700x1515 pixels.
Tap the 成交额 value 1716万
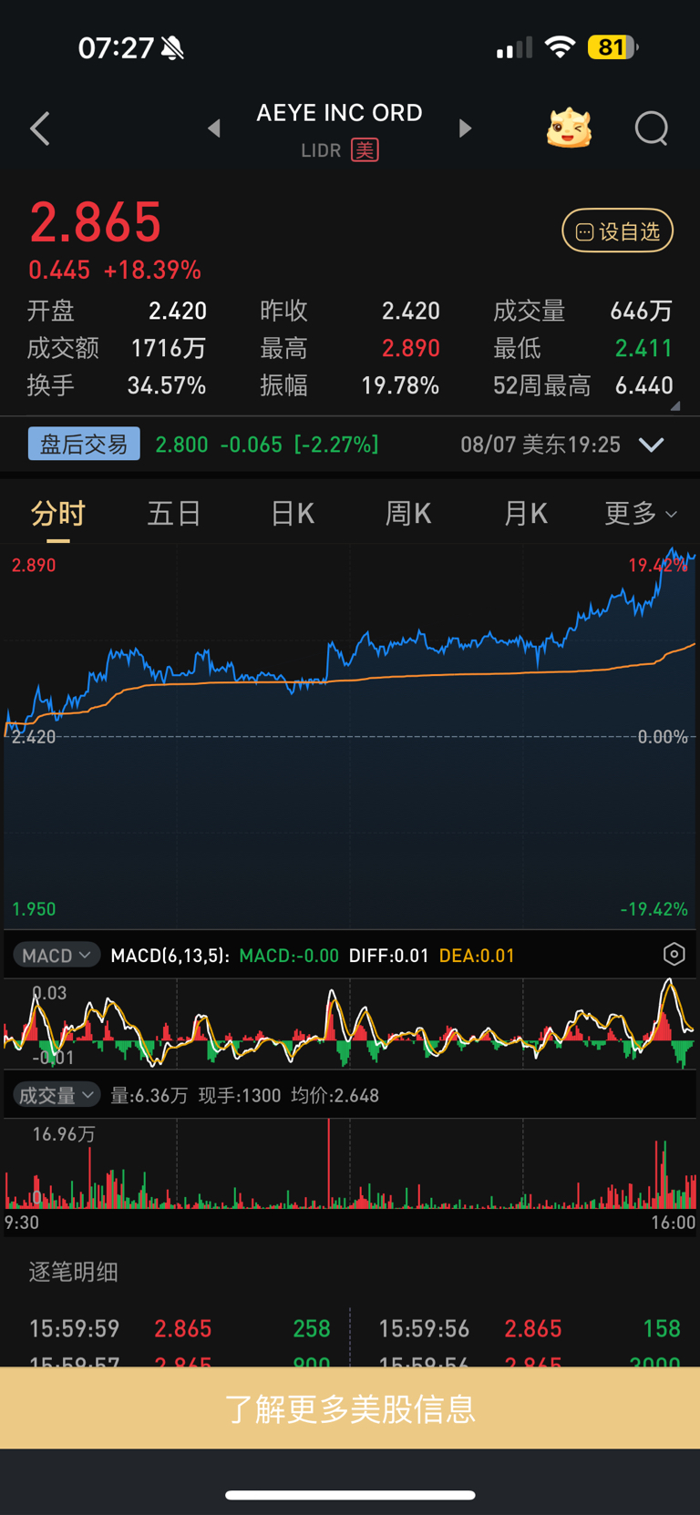point(169,348)
